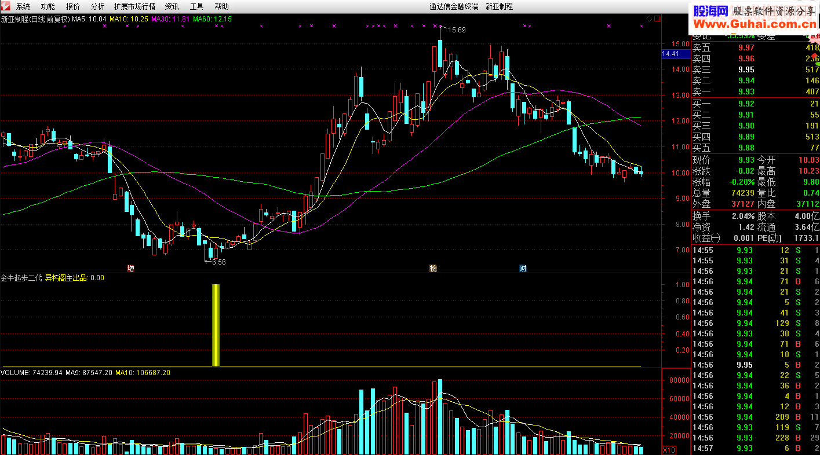Open the 扩展市场行情 menu
The height and width of the screenshot is (455, 820).
coord(135,6)
